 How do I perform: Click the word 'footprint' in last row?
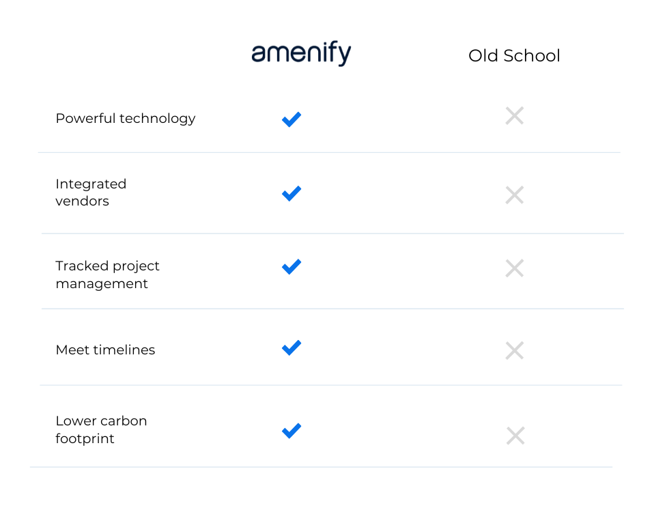(x=85, y=439)
